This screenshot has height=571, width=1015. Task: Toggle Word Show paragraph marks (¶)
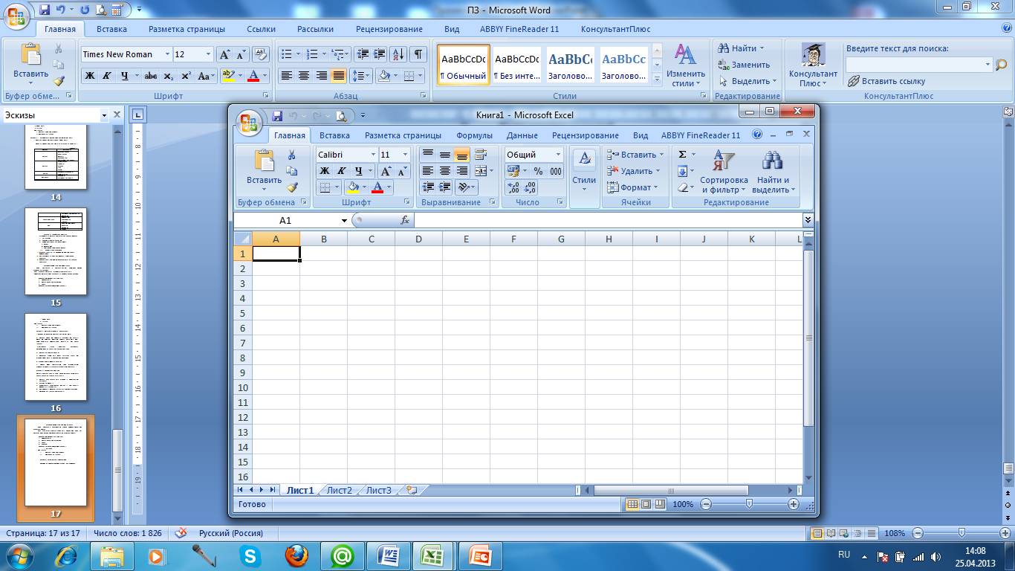coord(419,54)
